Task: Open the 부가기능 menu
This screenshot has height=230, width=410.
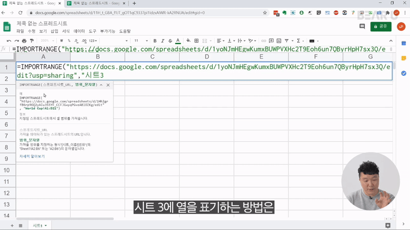Action: pyautogui.click(x=108, y=31)
